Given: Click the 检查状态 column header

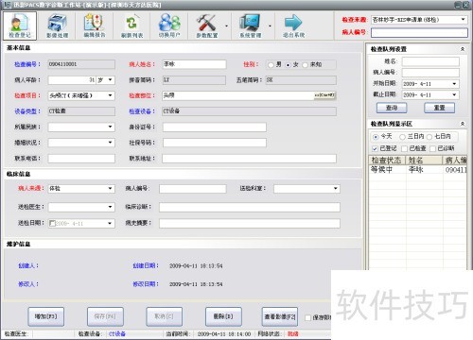Looking at the screenshot, I should point(387,161).
